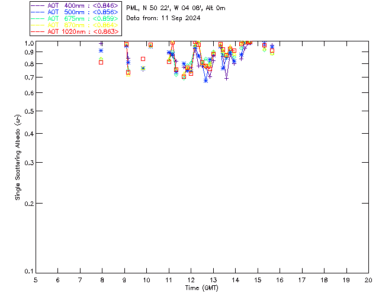Click the blue asterisk marker just before 10 GMT
379x303 pixels.
tap(143, 69)
